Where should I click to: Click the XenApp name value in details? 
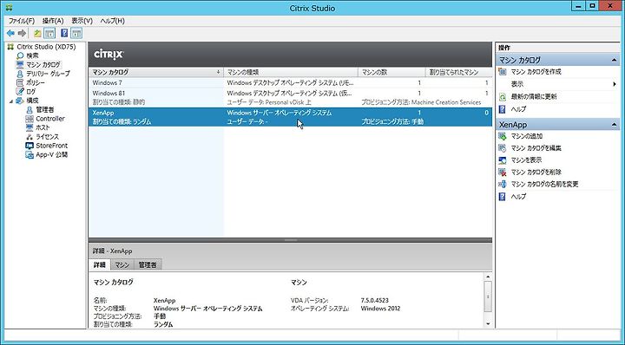pos(164,301)
